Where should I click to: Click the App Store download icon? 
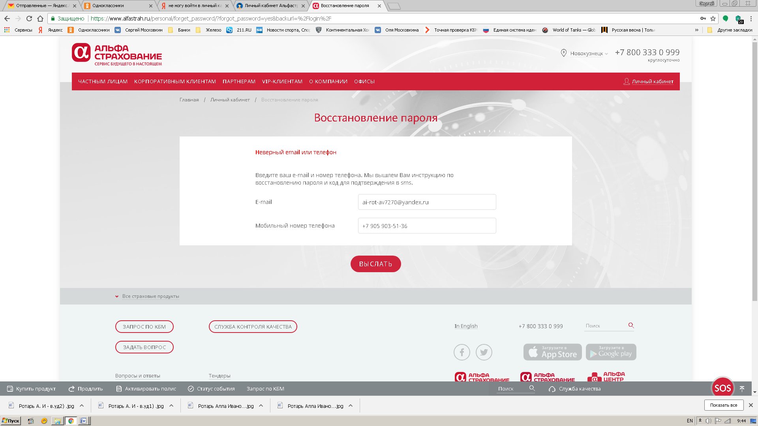tap(552, 351)
